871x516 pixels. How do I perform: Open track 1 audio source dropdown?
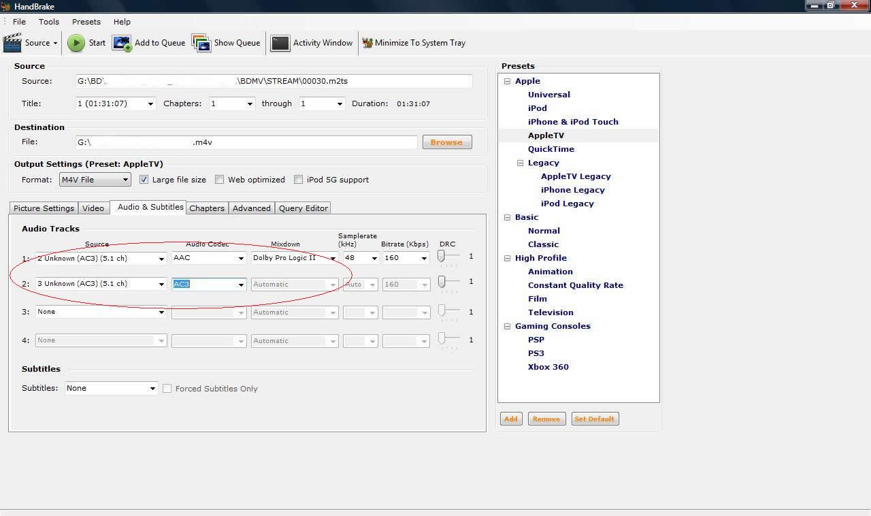click(x=101, y=258)
